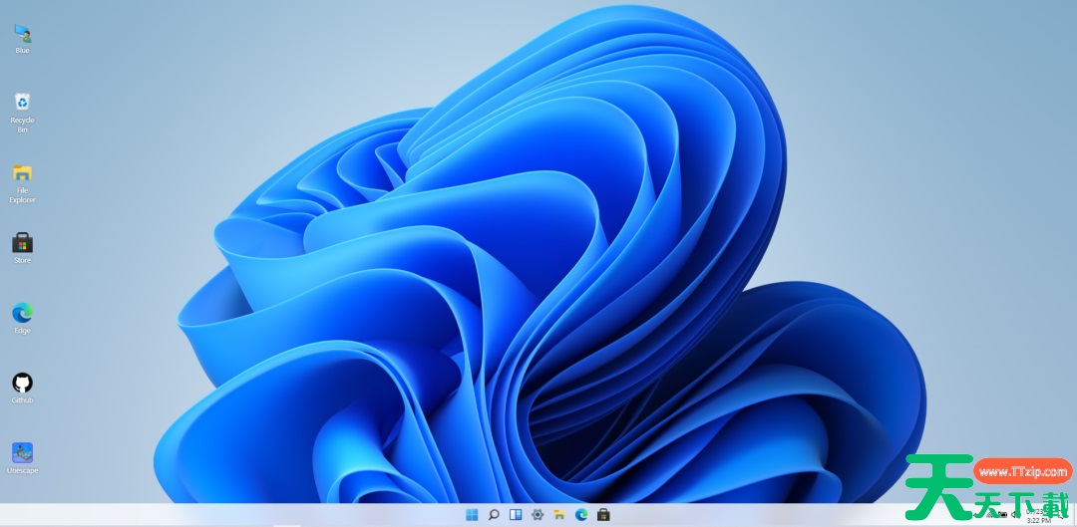Launch Microsoft Edge from the taskbar
This screenshot has height=527, width=1077.
coord(581,515)
